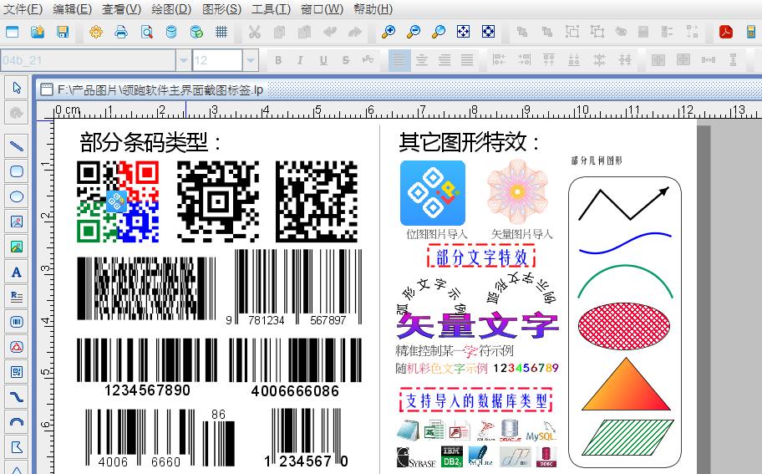Click the save document icon

pos(63,32)
